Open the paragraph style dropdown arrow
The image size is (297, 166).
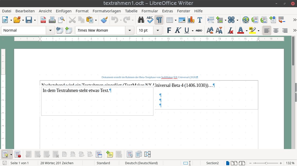click(x=50, y=30)
